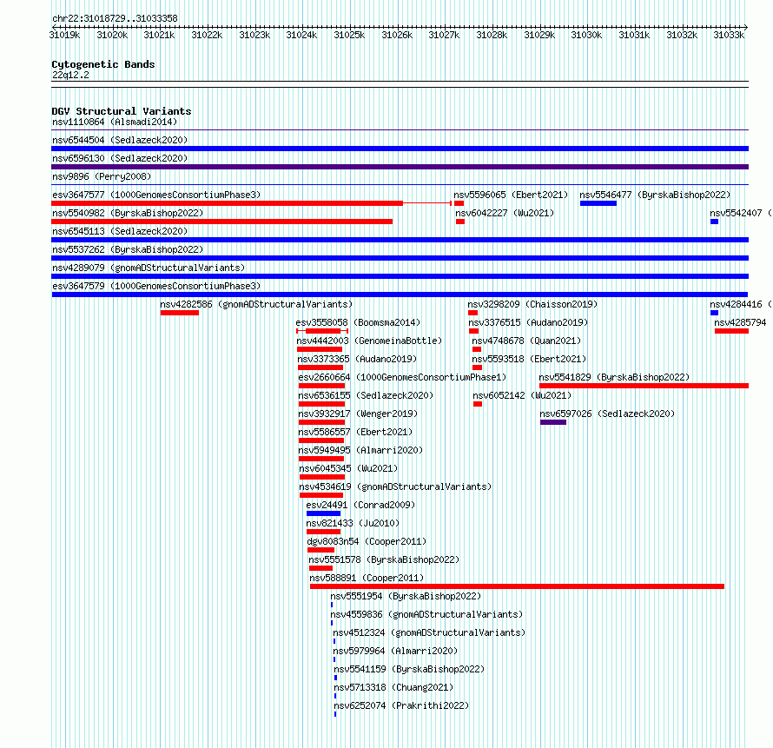Open esv3558058 (Boomsma2014) label
This screenshot has height=748, width=773.
(358, 322)
